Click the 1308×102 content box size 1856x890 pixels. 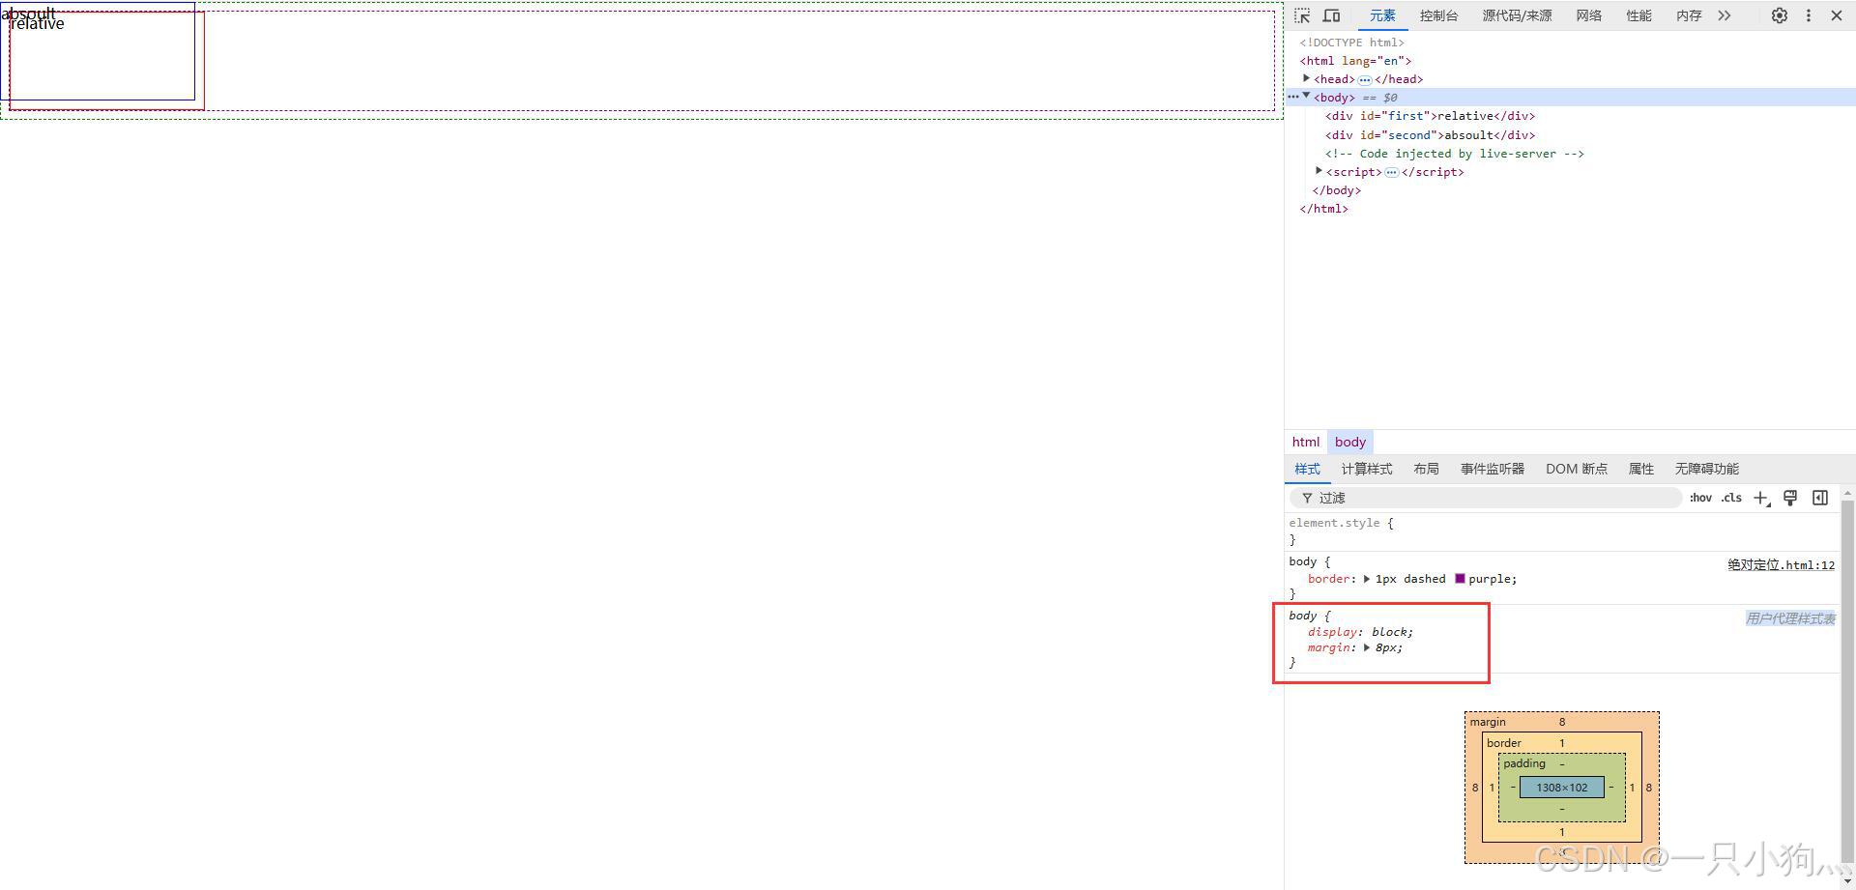(x=1561, y=788)
